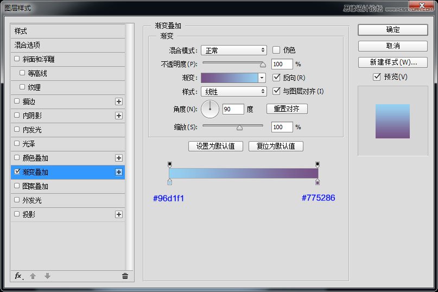438x292 pixels.
Task: Enable the 描边 checkbox
Action: pyautogui.click(x=17, y=101)
